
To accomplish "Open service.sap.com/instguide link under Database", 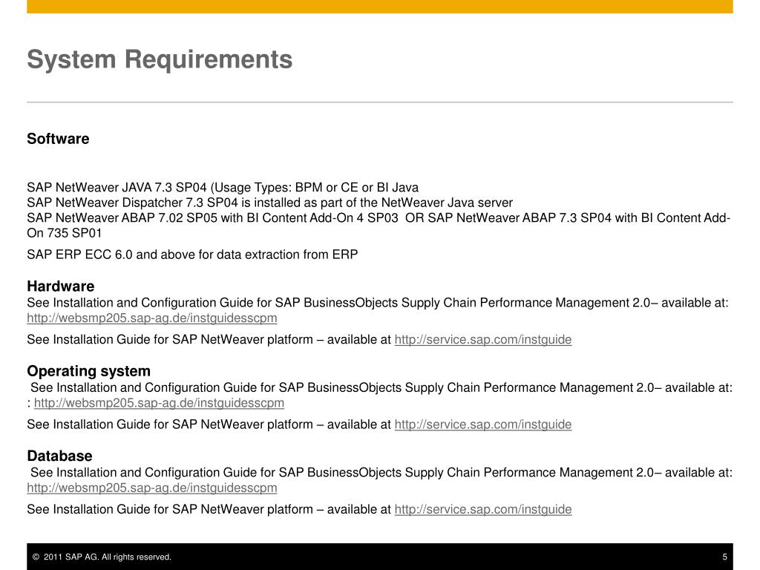I will pos(482,509).
